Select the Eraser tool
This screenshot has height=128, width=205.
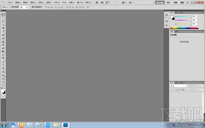(x=3, y=48)
